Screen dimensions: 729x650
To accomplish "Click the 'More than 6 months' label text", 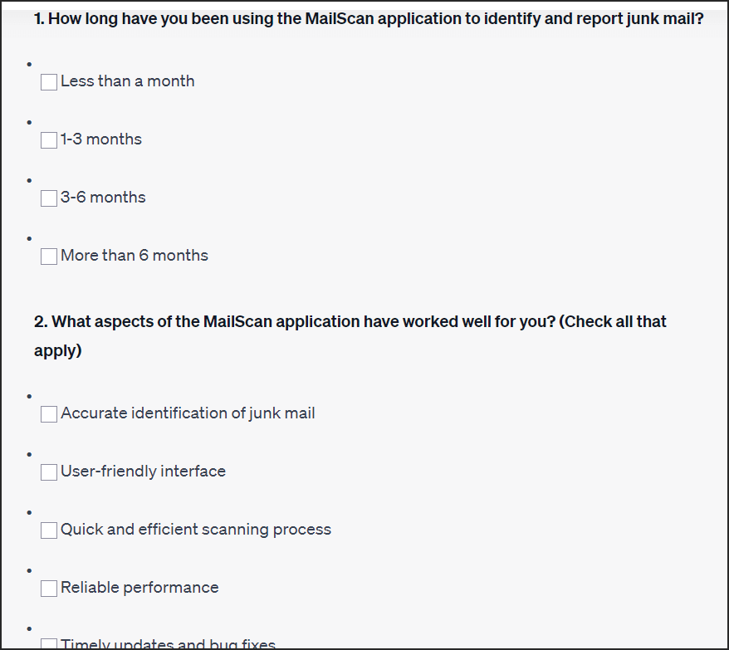I will coord(135,255).
